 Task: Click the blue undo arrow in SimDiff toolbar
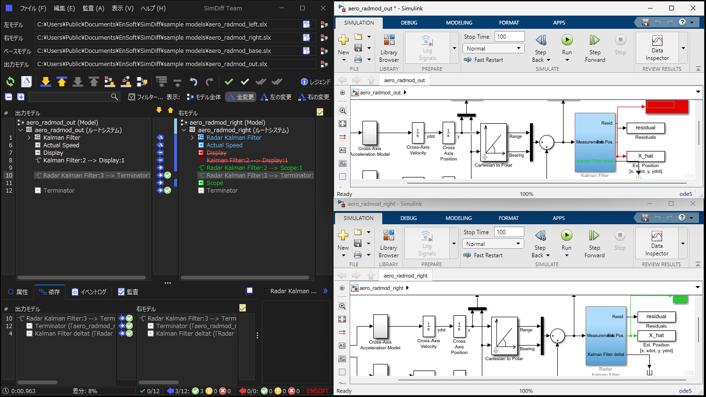(x=193, y=82)
